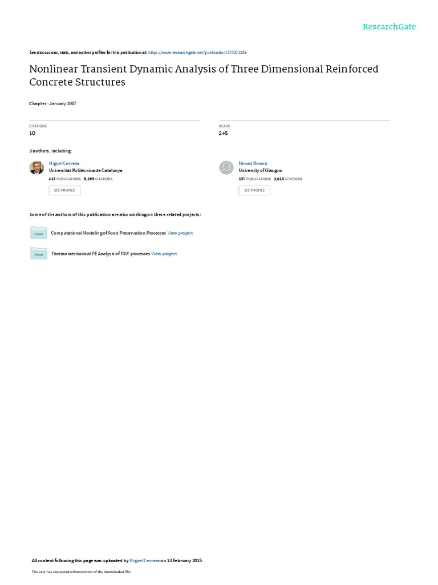Click Nenad Bicanic's placeholder avatar icon
Image resolution: width=438 pixels, height=585 pixels.
point(226,167)
